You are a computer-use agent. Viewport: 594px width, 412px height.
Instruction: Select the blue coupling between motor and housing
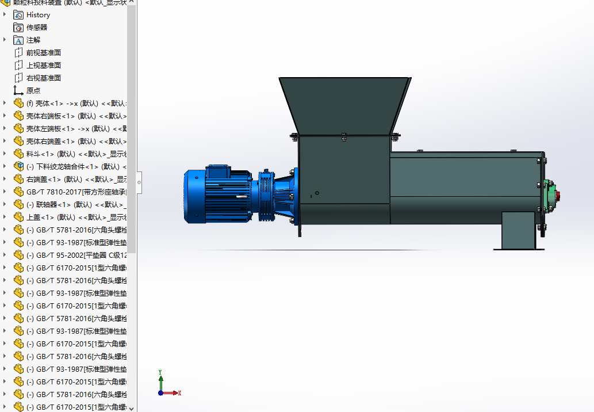[x=266, y=195]
